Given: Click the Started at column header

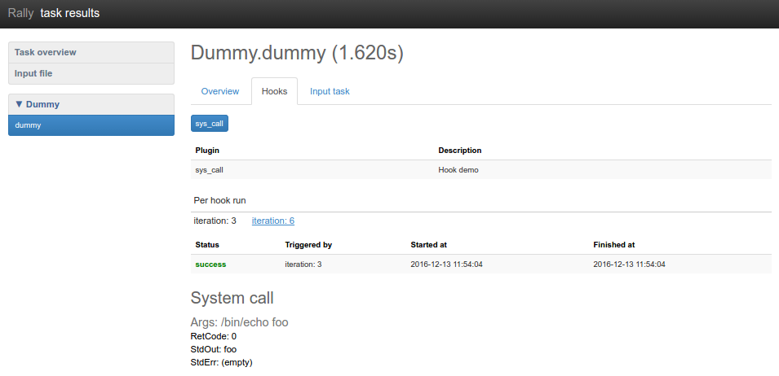Looking at the screenshot, I should pyautogui.click(x=428, y=244).
